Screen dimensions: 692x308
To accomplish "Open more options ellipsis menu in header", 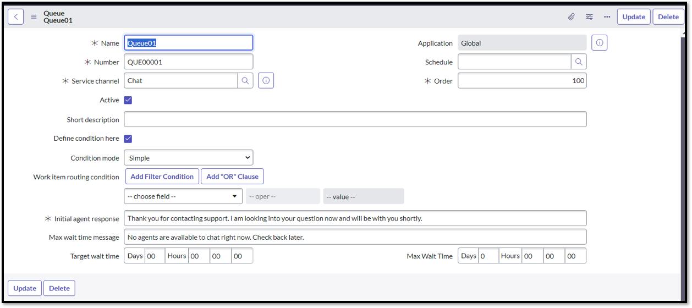I will pos(607,16).
